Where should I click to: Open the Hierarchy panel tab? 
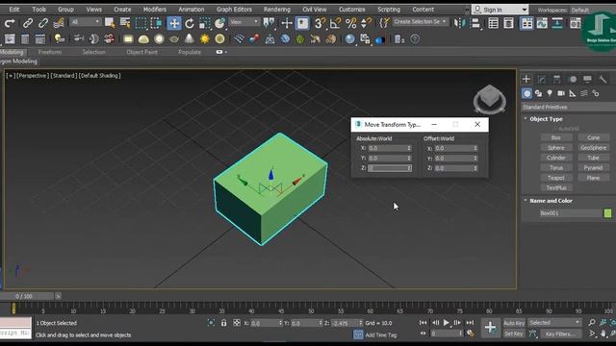[556, 79]
